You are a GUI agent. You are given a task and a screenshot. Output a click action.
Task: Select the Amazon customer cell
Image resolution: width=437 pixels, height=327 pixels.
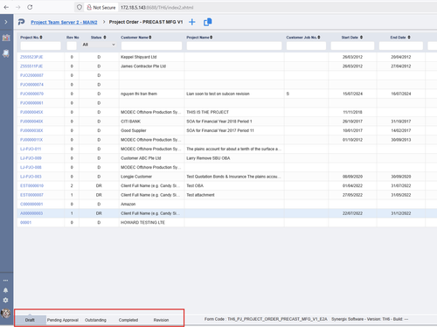151,204
